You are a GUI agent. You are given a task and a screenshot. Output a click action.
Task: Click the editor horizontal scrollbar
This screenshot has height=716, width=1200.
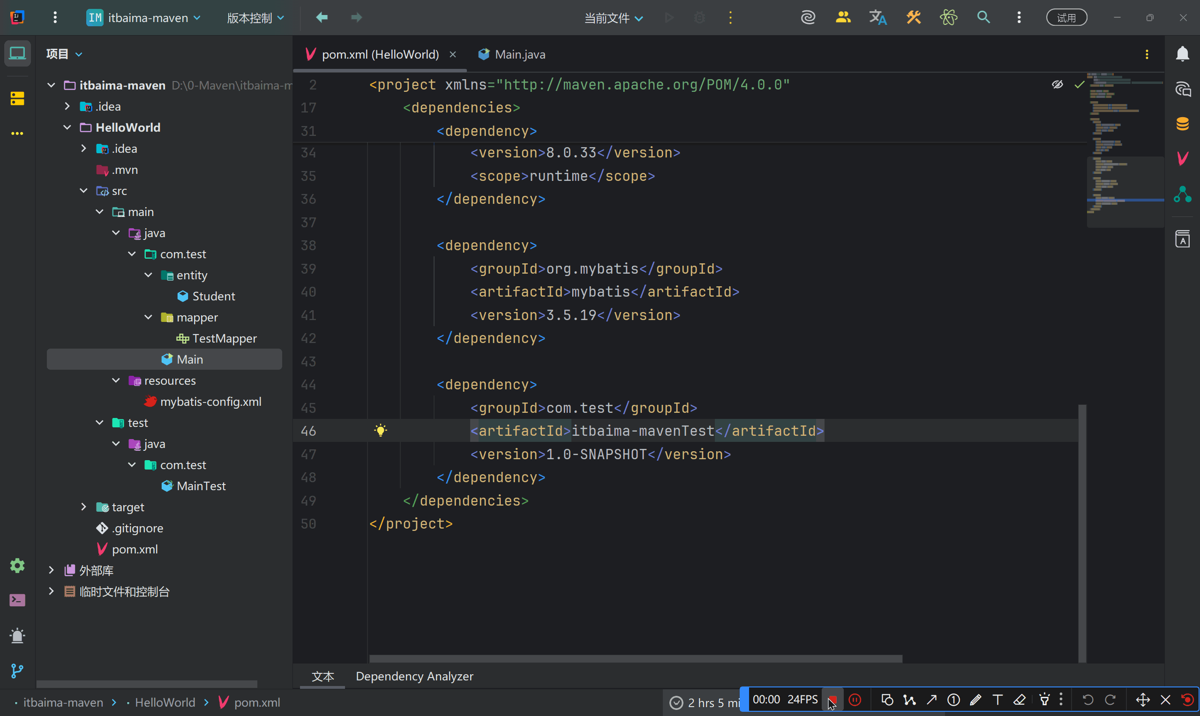point(635,658)
